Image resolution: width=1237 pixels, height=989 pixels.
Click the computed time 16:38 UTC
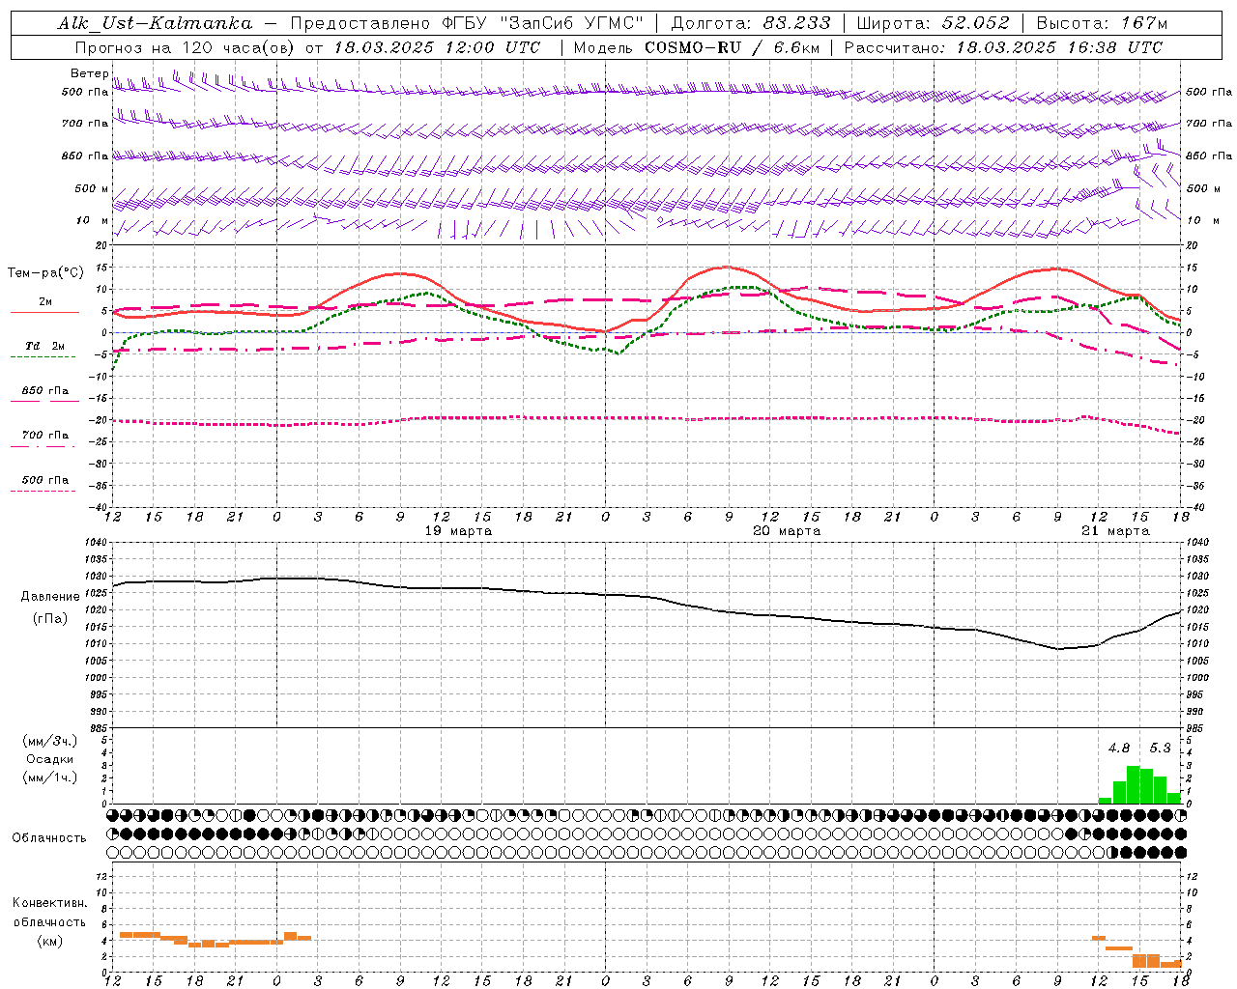click(x=1114, y=47)
